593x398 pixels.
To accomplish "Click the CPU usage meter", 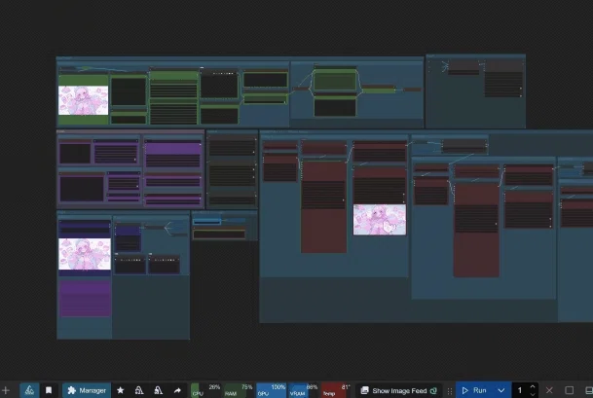I will click(x=205, y=390).
